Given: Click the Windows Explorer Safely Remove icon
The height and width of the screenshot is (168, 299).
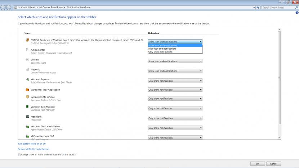Looking at the screenshot, I should (27, 79).
